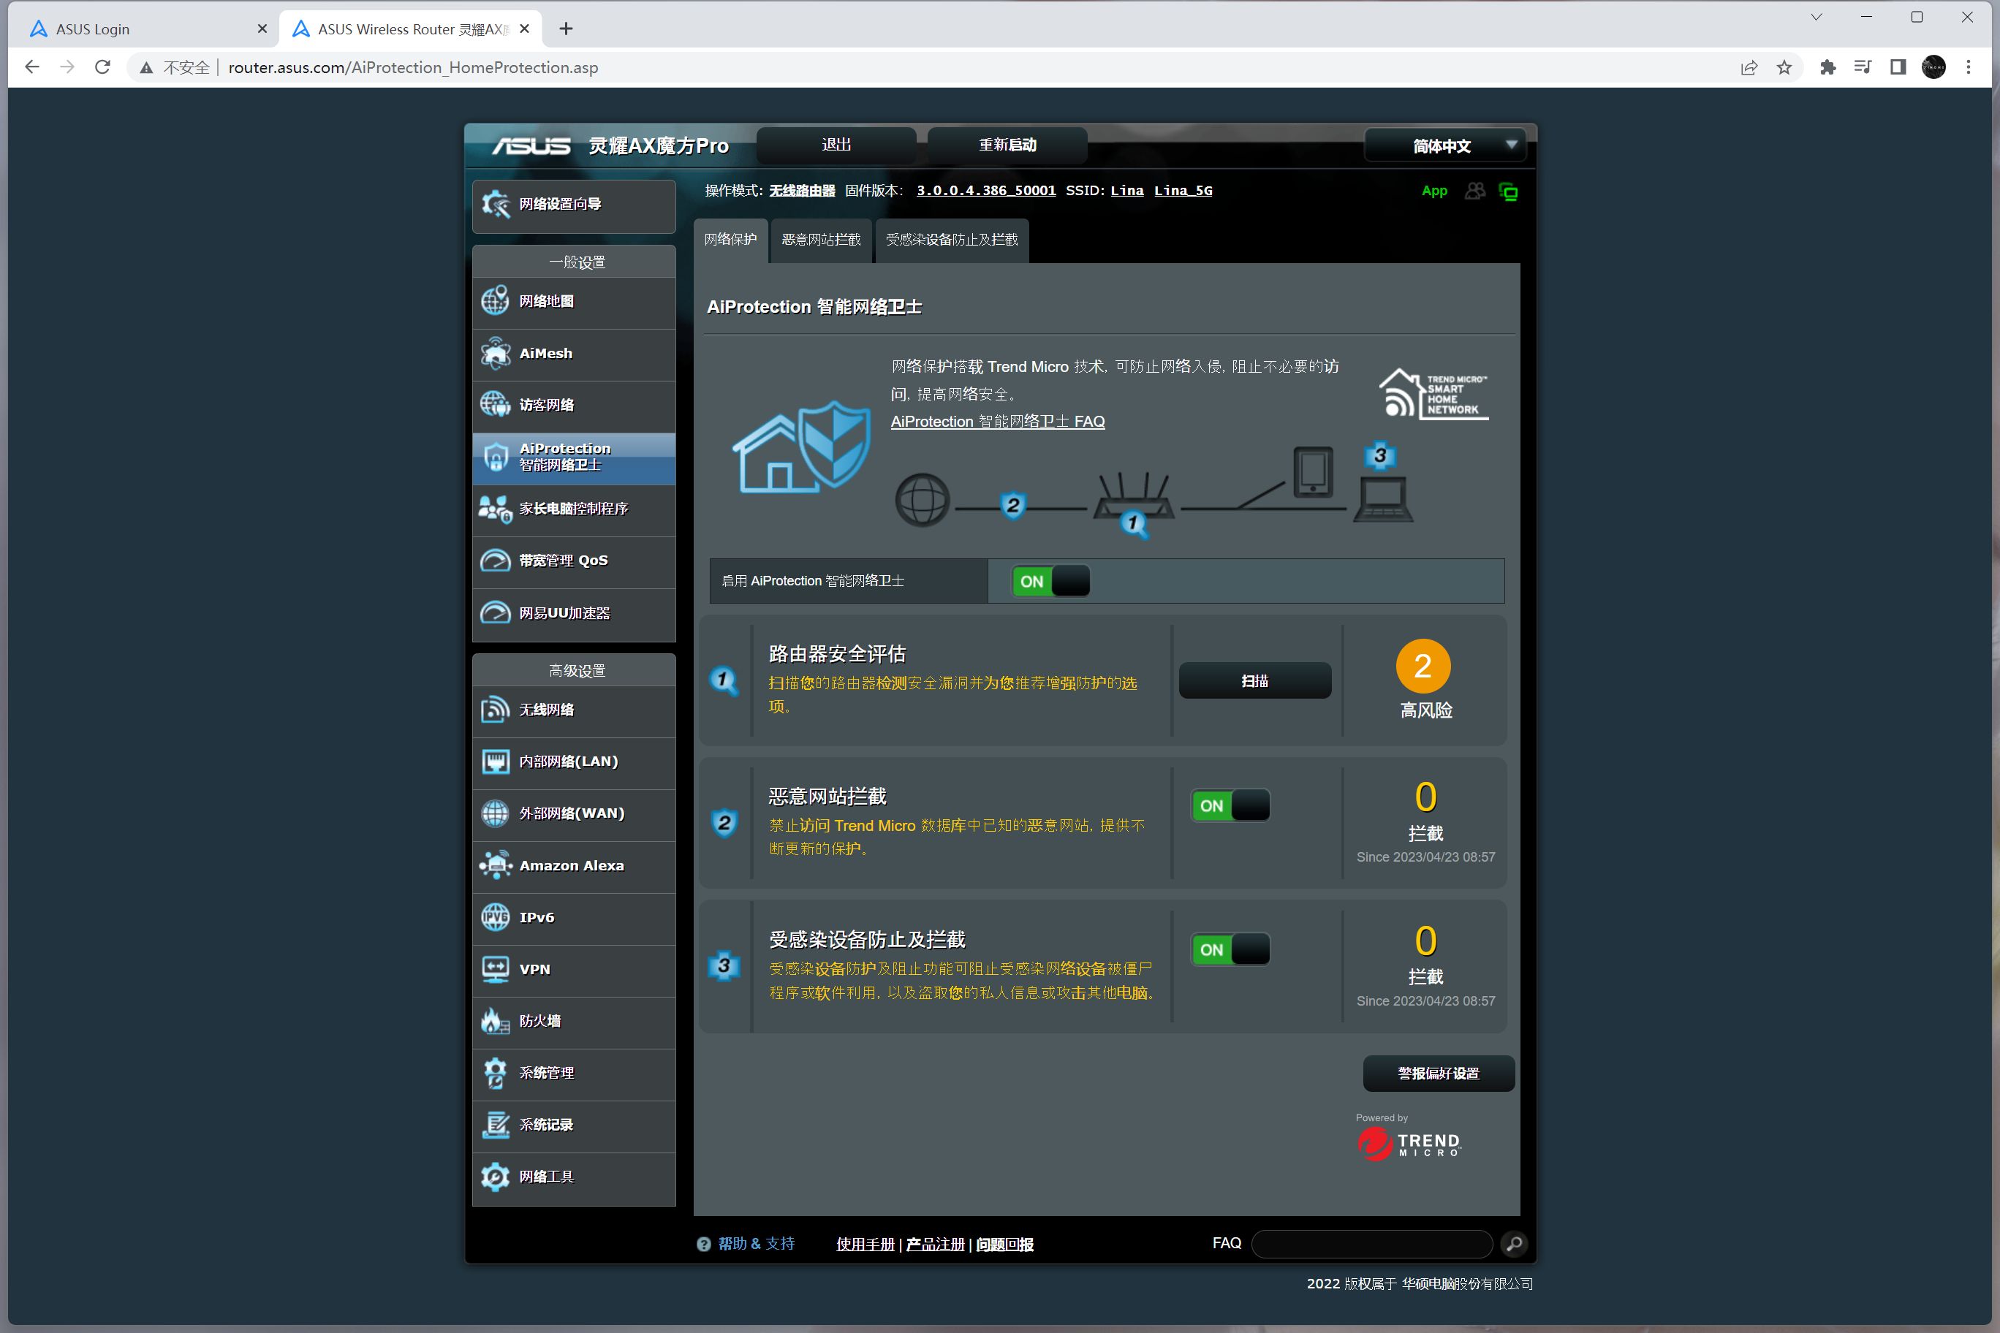Click the App link in the header

(1433, 191)
